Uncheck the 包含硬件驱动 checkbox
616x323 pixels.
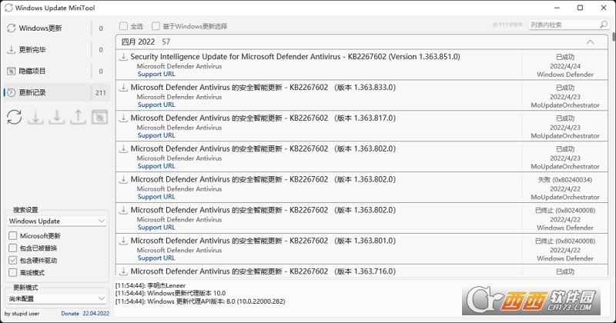click(13, 260)
